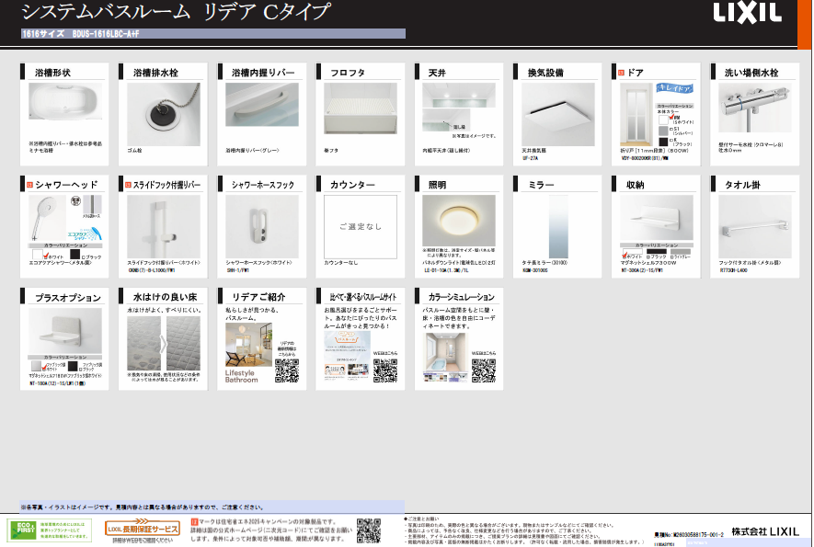This screenshot has height=547, width=814.
Task: Click the QR code in 比べて・選べるバスルームサイト panel
Action: point(385,370)
